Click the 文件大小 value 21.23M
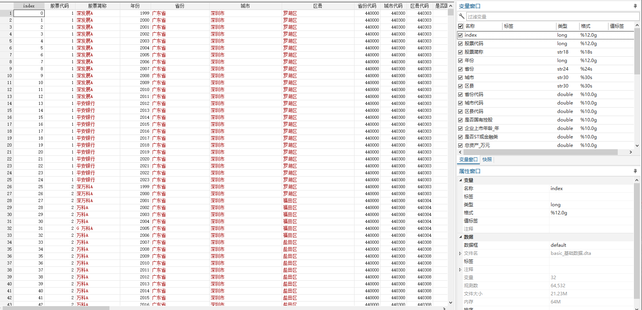This screenshot has width=642, height=310. 559,294
